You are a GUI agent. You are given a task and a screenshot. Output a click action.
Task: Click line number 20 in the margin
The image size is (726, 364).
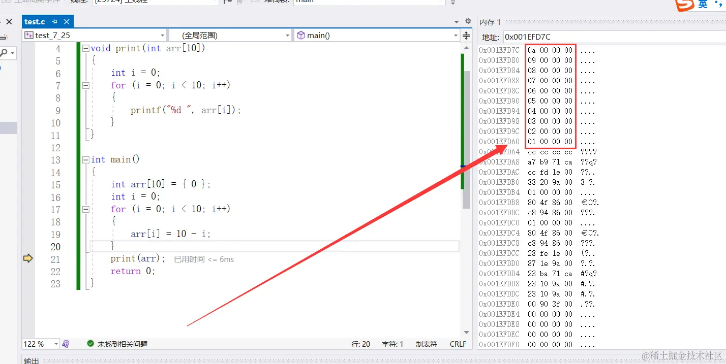tap(55, 247)
